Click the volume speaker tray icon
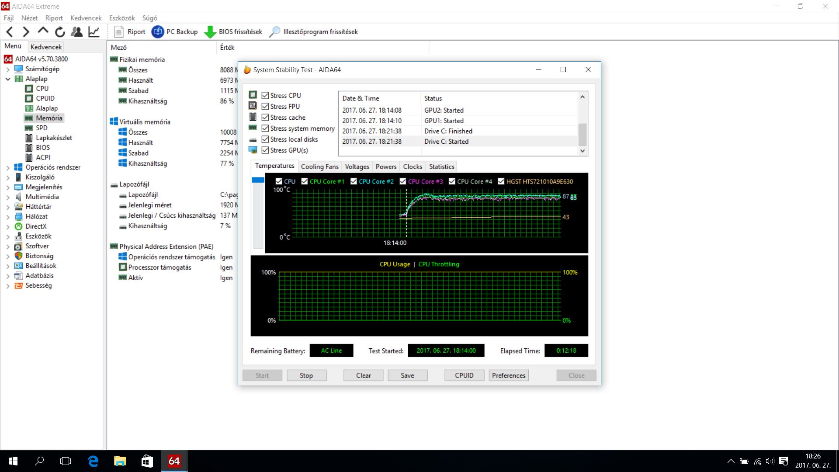The image size is (839, 472). pos(770,461)
